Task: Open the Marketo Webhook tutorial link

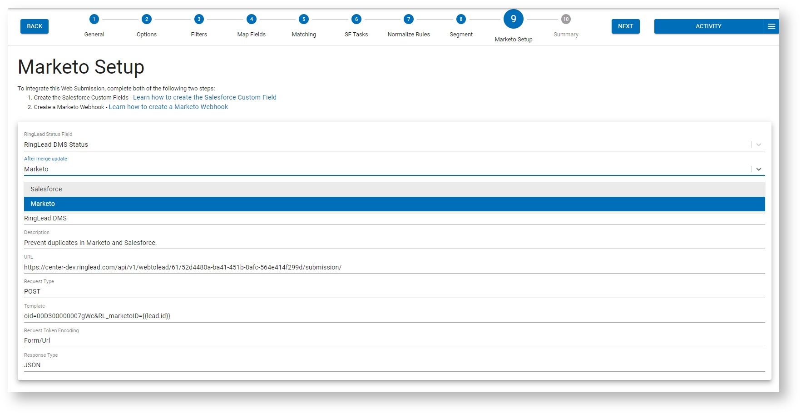Action: pyautogui.click(x=168, y=107)
